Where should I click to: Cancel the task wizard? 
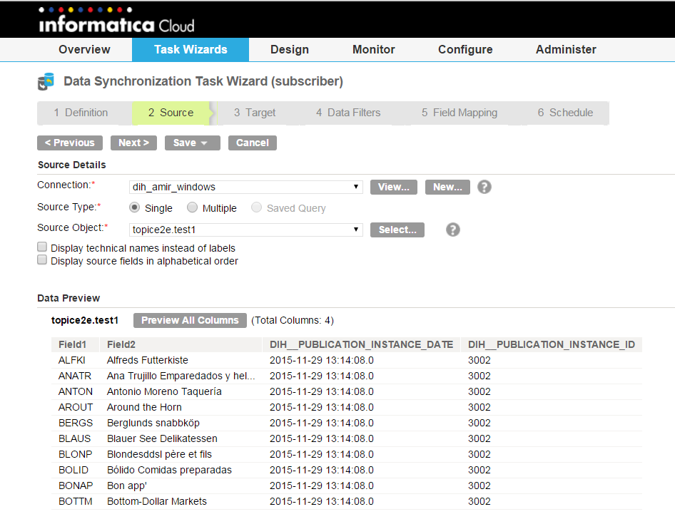(253, 143)
